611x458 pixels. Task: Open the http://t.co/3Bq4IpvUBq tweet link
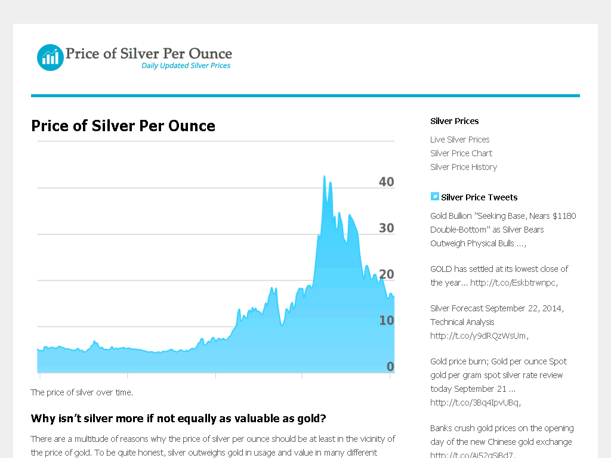click(x=475, y=403)
